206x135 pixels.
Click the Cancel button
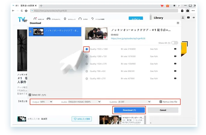[163, 110]
